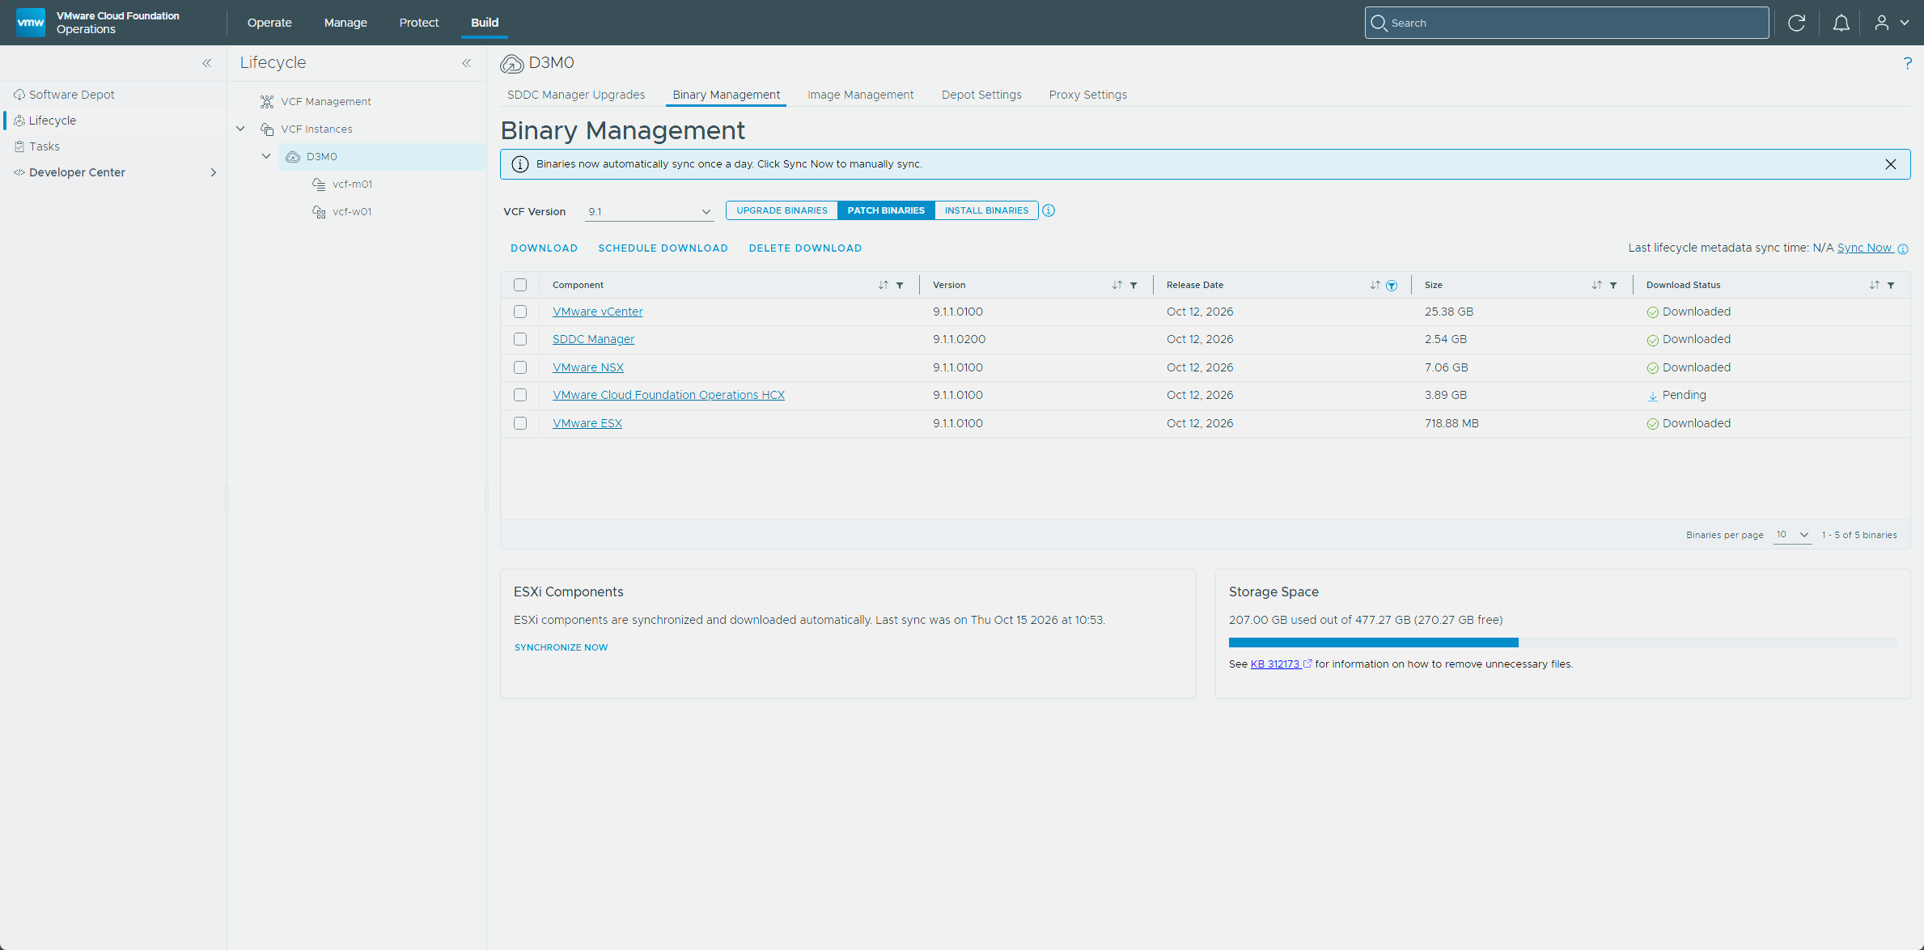This screenshot has width=1924, height=950.
Task: Open the KB 312173 link
Action: click(x=1275, y=664)
